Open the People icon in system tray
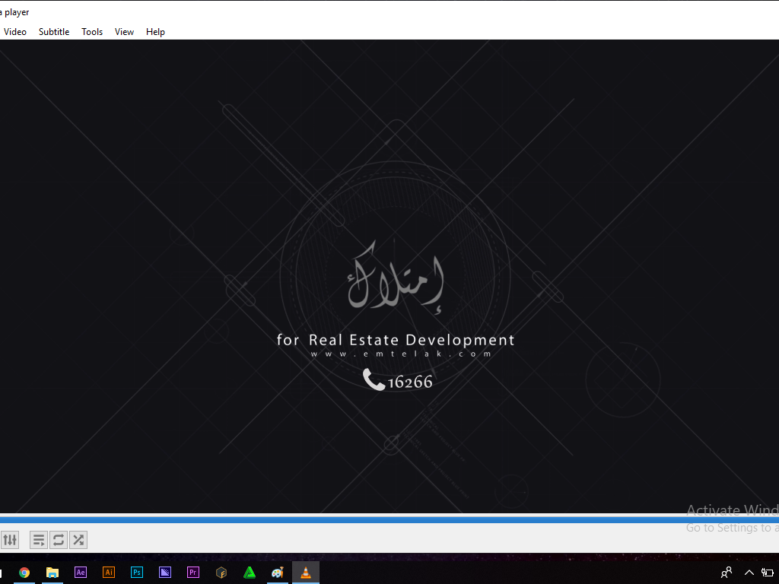This screenshot has height=584, width=779. [727, 573]
